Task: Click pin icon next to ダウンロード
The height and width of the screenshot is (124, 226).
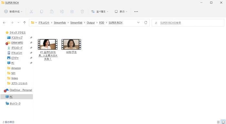Action: coord(31,48)
